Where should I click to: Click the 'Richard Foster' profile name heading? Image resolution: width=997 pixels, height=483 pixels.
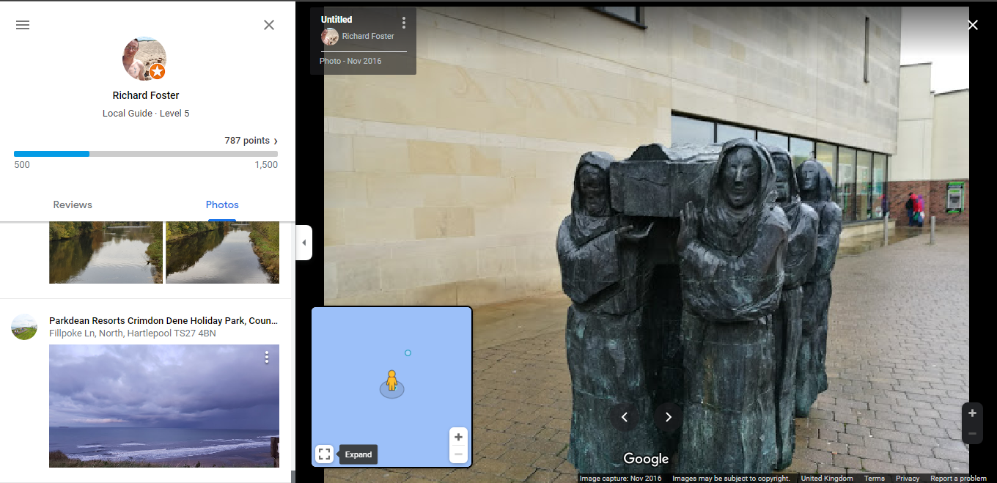[146, 95]
